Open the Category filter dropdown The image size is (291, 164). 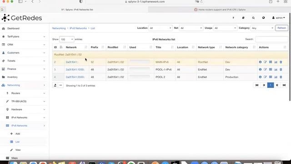click(x=262, y=28)
